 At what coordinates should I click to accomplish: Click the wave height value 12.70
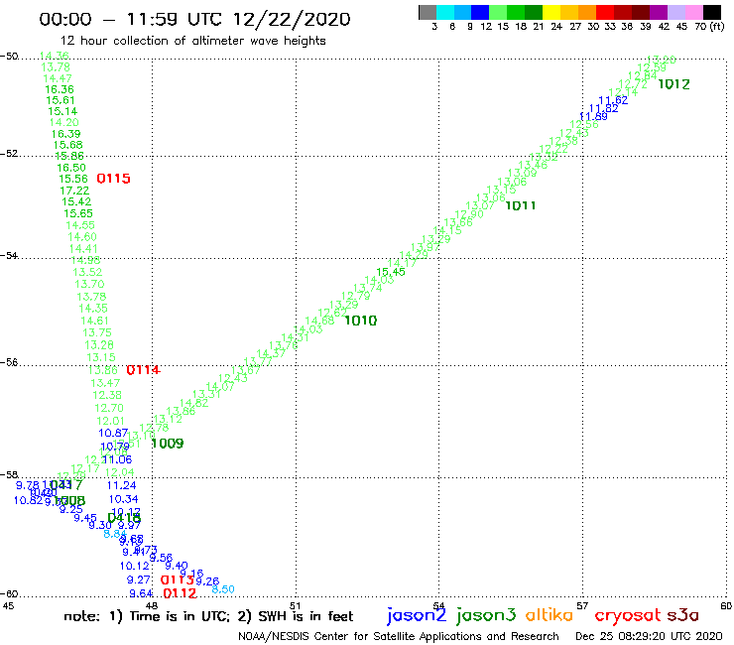(108, 408)
